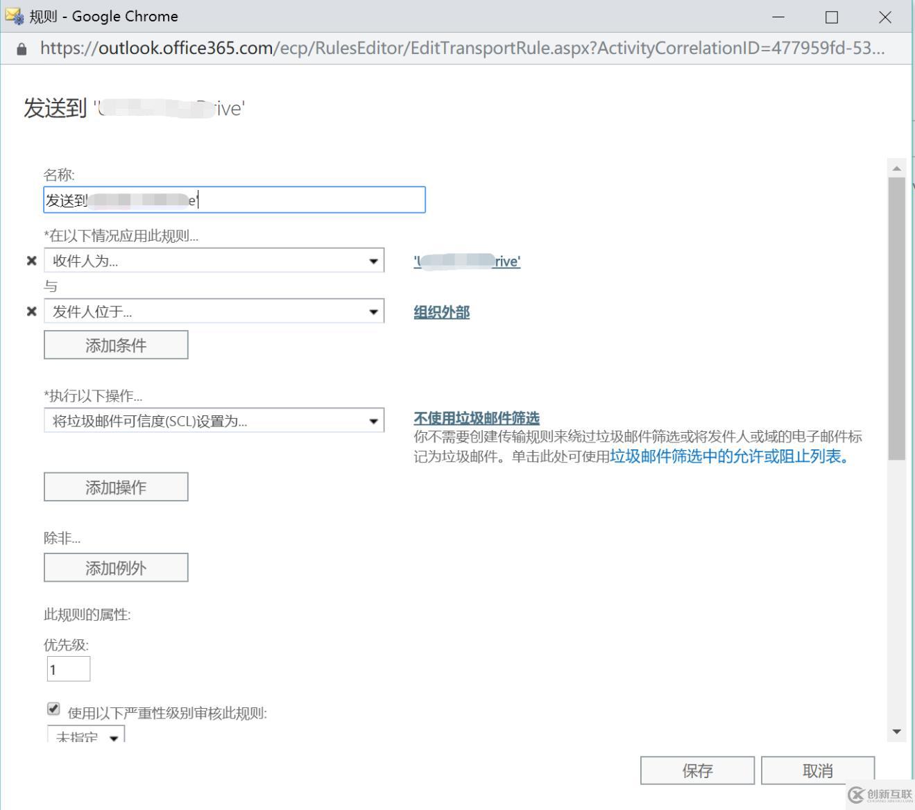The width and height of the screenshot is (915, 810).
Task: Save the rule with '保存' button
Action: point(697,770)
